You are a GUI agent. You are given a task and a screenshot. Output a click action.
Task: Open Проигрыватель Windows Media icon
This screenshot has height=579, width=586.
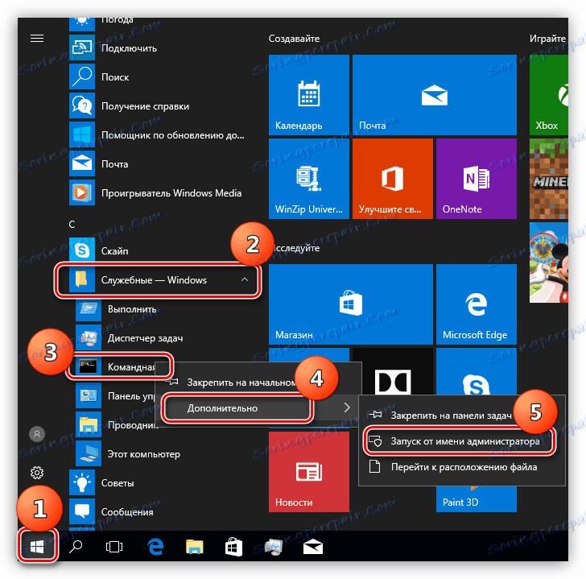(82, 193)
